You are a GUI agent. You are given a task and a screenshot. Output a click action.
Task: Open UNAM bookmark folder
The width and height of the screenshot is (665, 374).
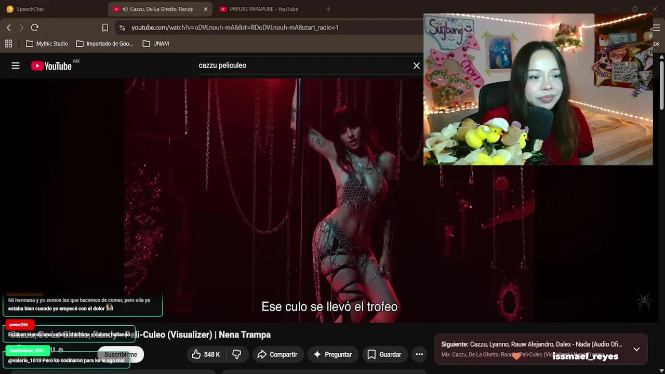(156, 44)
